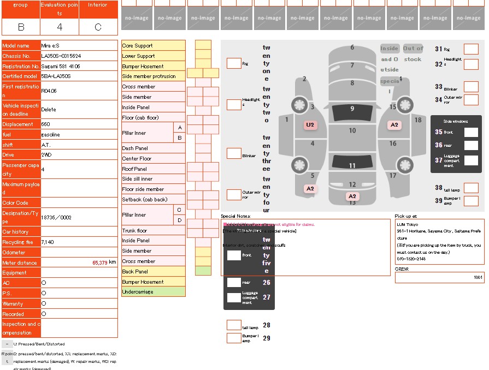Click the Pick up at address box
Viewport: 489px width, 370px height.
point(440,242)
